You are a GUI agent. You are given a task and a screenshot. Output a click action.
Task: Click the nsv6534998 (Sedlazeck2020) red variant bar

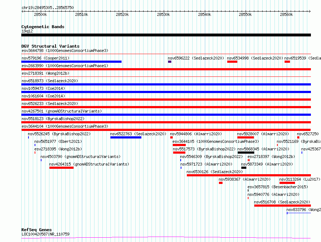click(x=232, y=62)
